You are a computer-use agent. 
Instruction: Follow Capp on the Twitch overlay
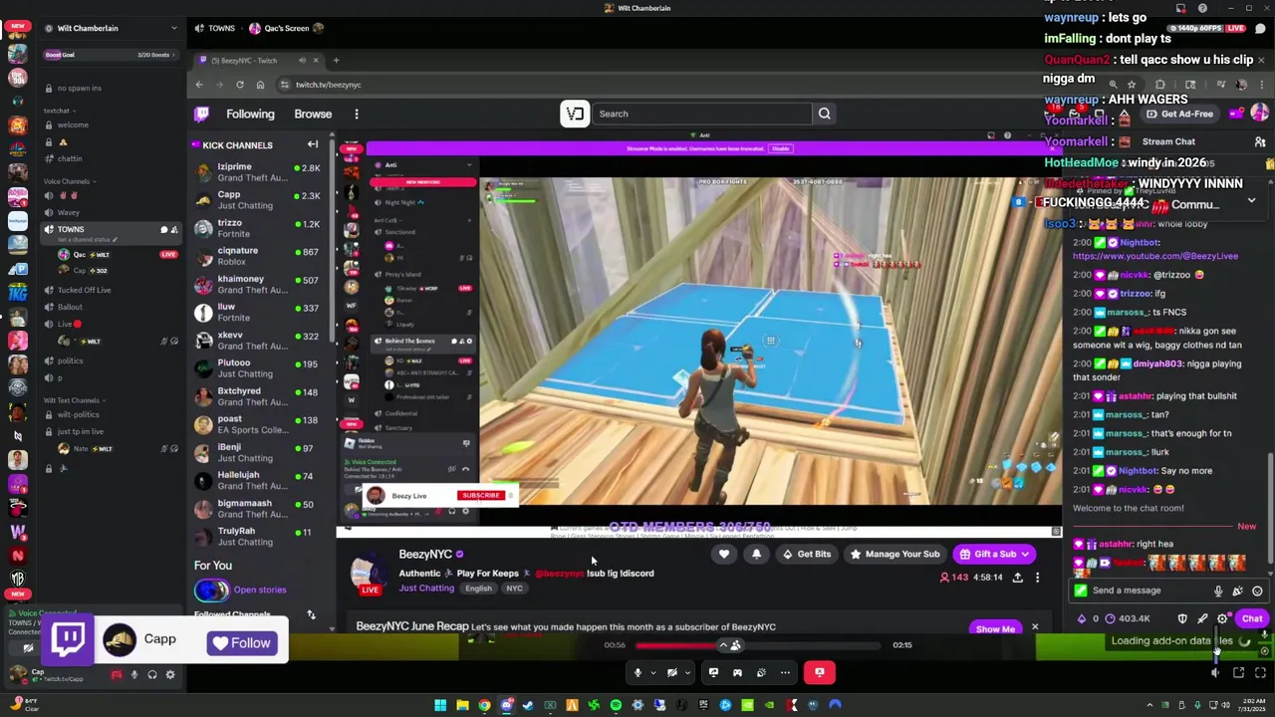[x=242, y=643]
